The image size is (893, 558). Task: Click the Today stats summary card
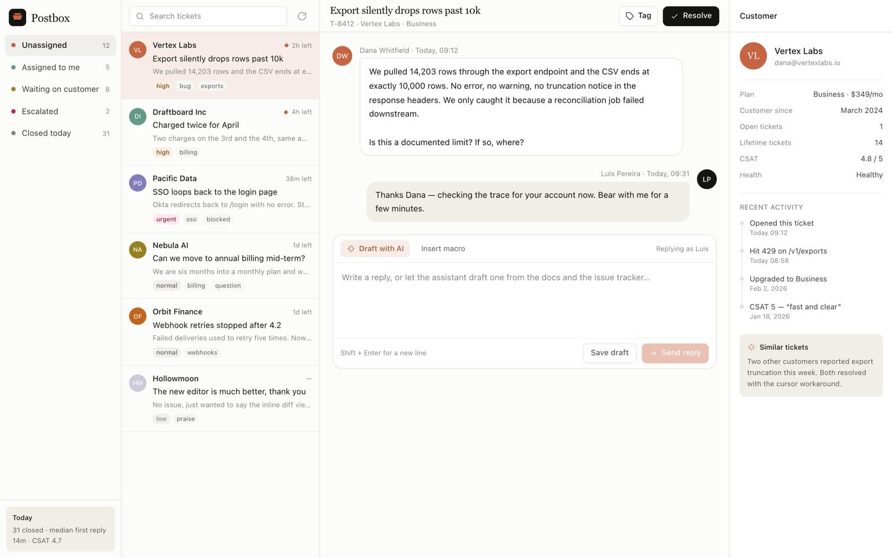60,529
